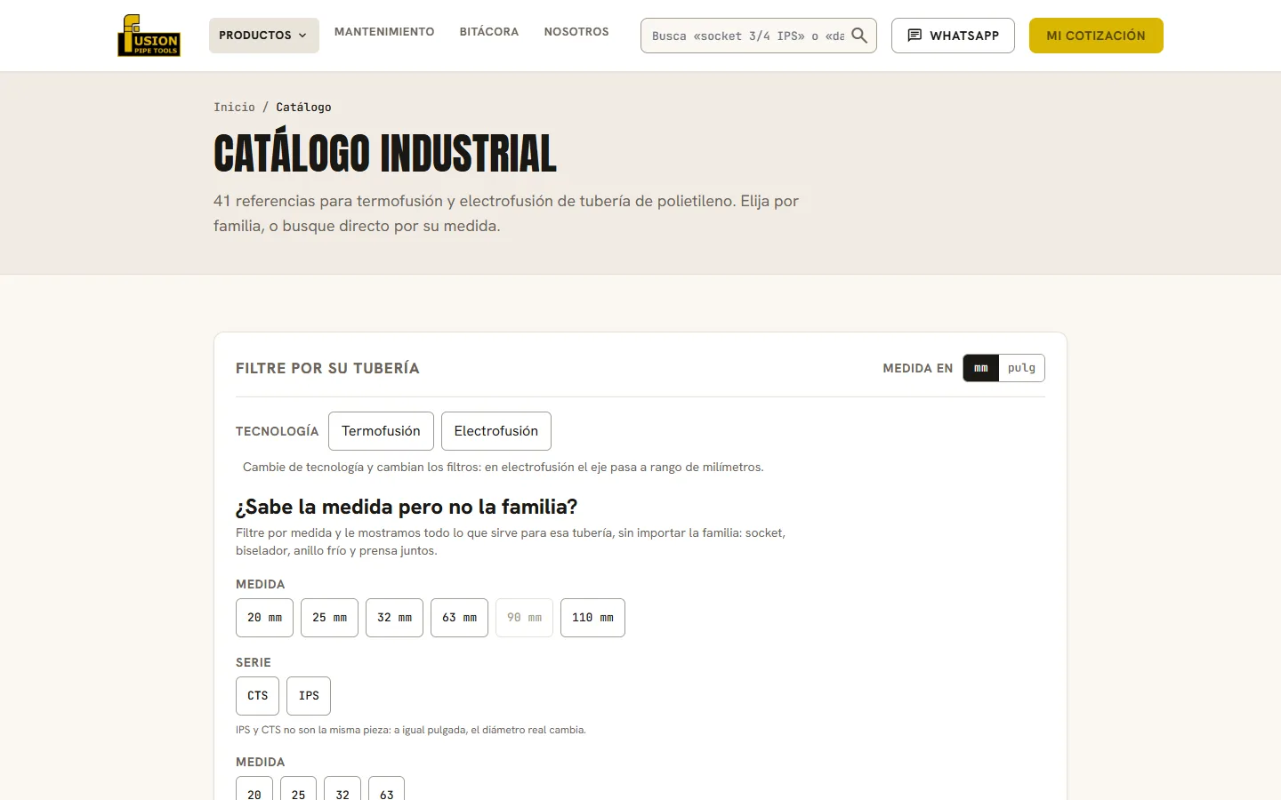Click the search magnifier icon
Viewport: 1281px width, 800px height.
coord(859,36)
